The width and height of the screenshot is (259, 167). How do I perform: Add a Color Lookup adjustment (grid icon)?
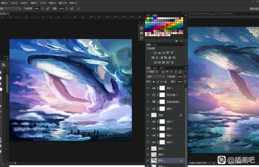(174, 57)
